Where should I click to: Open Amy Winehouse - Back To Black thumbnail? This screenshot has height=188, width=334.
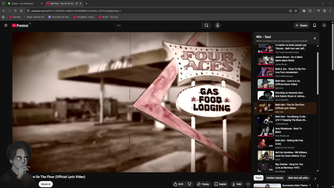266,132
